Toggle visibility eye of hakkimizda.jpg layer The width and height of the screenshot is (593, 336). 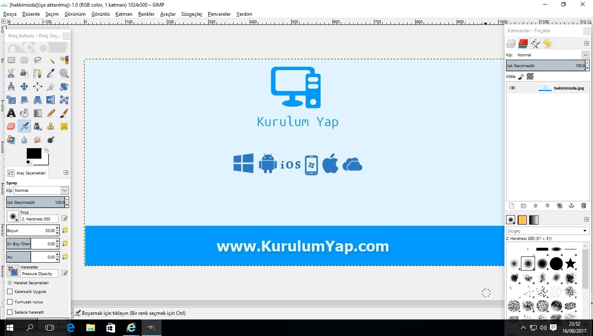[513, 88]
